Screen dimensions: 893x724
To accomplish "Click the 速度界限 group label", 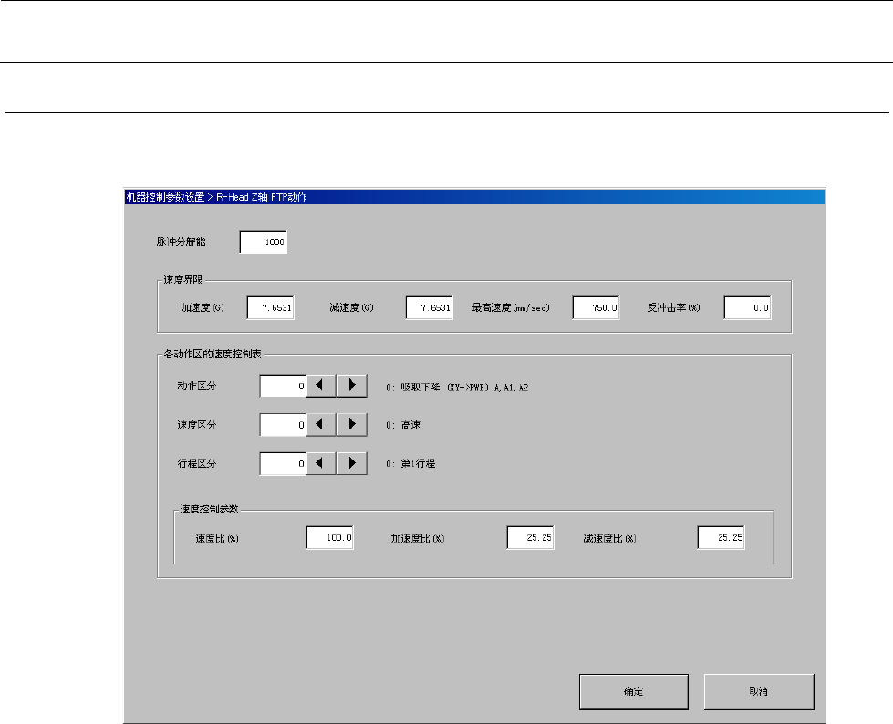I will [183, 280].
